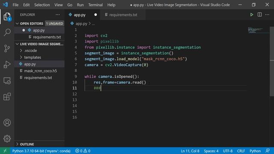The width and height of the screenshot is (274, 154).
Task: Open Run and Debug view
Action: (7, 65)
